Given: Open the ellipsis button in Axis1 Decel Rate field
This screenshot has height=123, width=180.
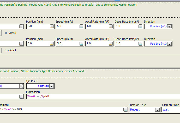Looking at the screenshot, I should [x=140, y=44].
